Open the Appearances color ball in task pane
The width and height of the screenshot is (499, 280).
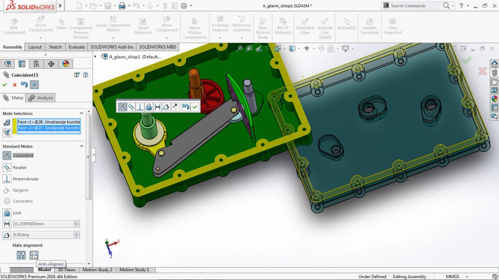pyautogui.click(x=494, y=99)
